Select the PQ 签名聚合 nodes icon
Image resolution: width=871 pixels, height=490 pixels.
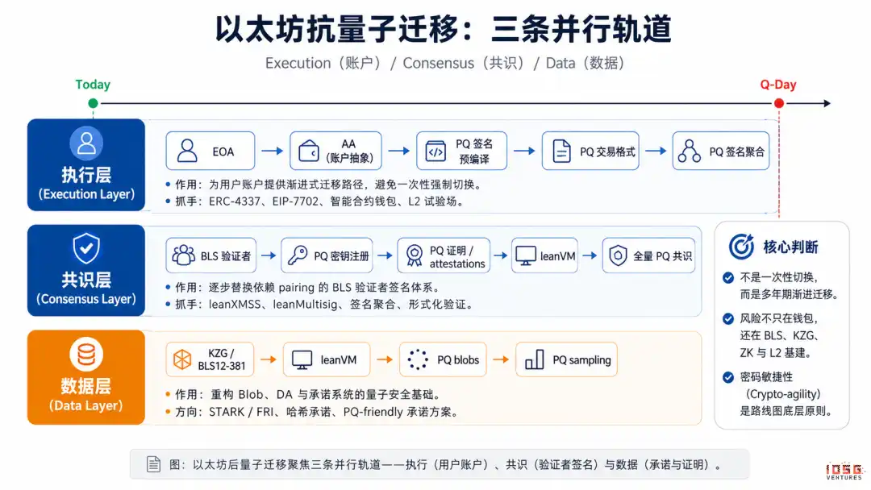click(x=689, y=151)
